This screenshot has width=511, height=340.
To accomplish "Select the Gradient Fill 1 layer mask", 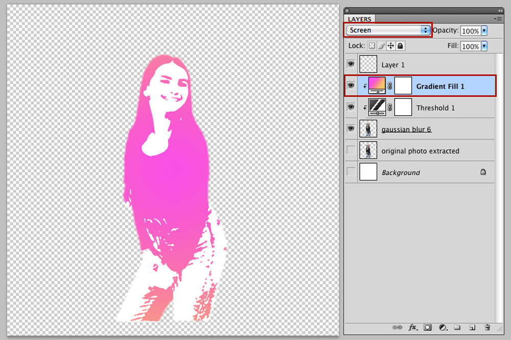I will 403,86.
